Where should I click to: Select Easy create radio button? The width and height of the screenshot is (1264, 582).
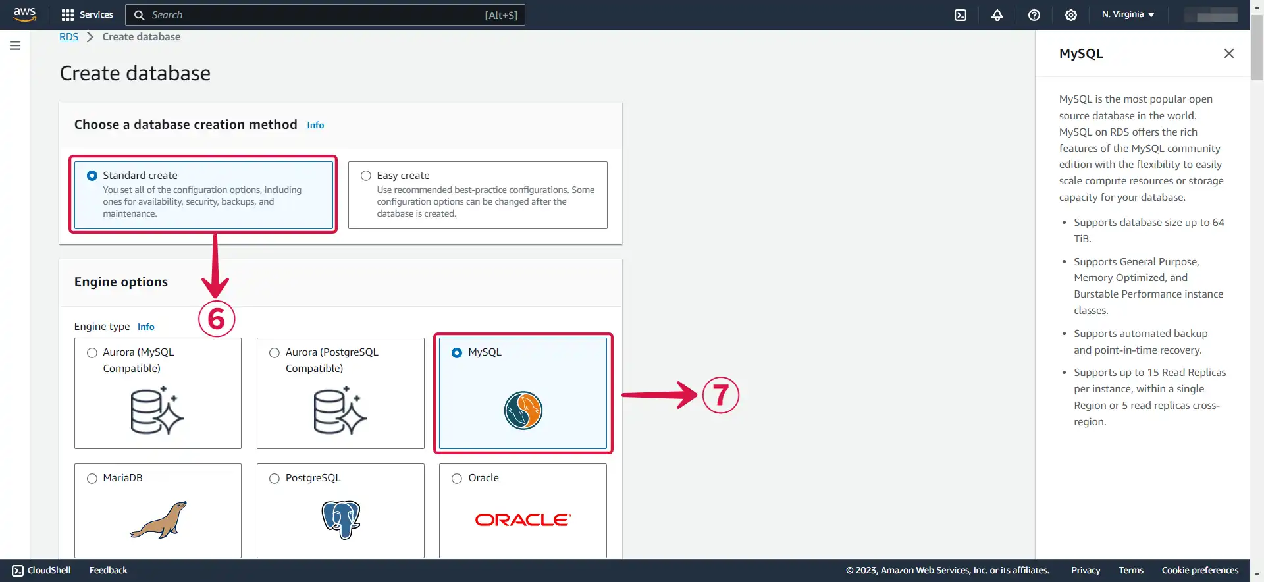[x=366, y=176]
